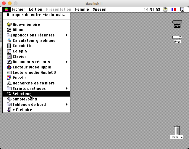Choose Recherche de fichiers menu text
189x149 pixels.
point(34,83)
